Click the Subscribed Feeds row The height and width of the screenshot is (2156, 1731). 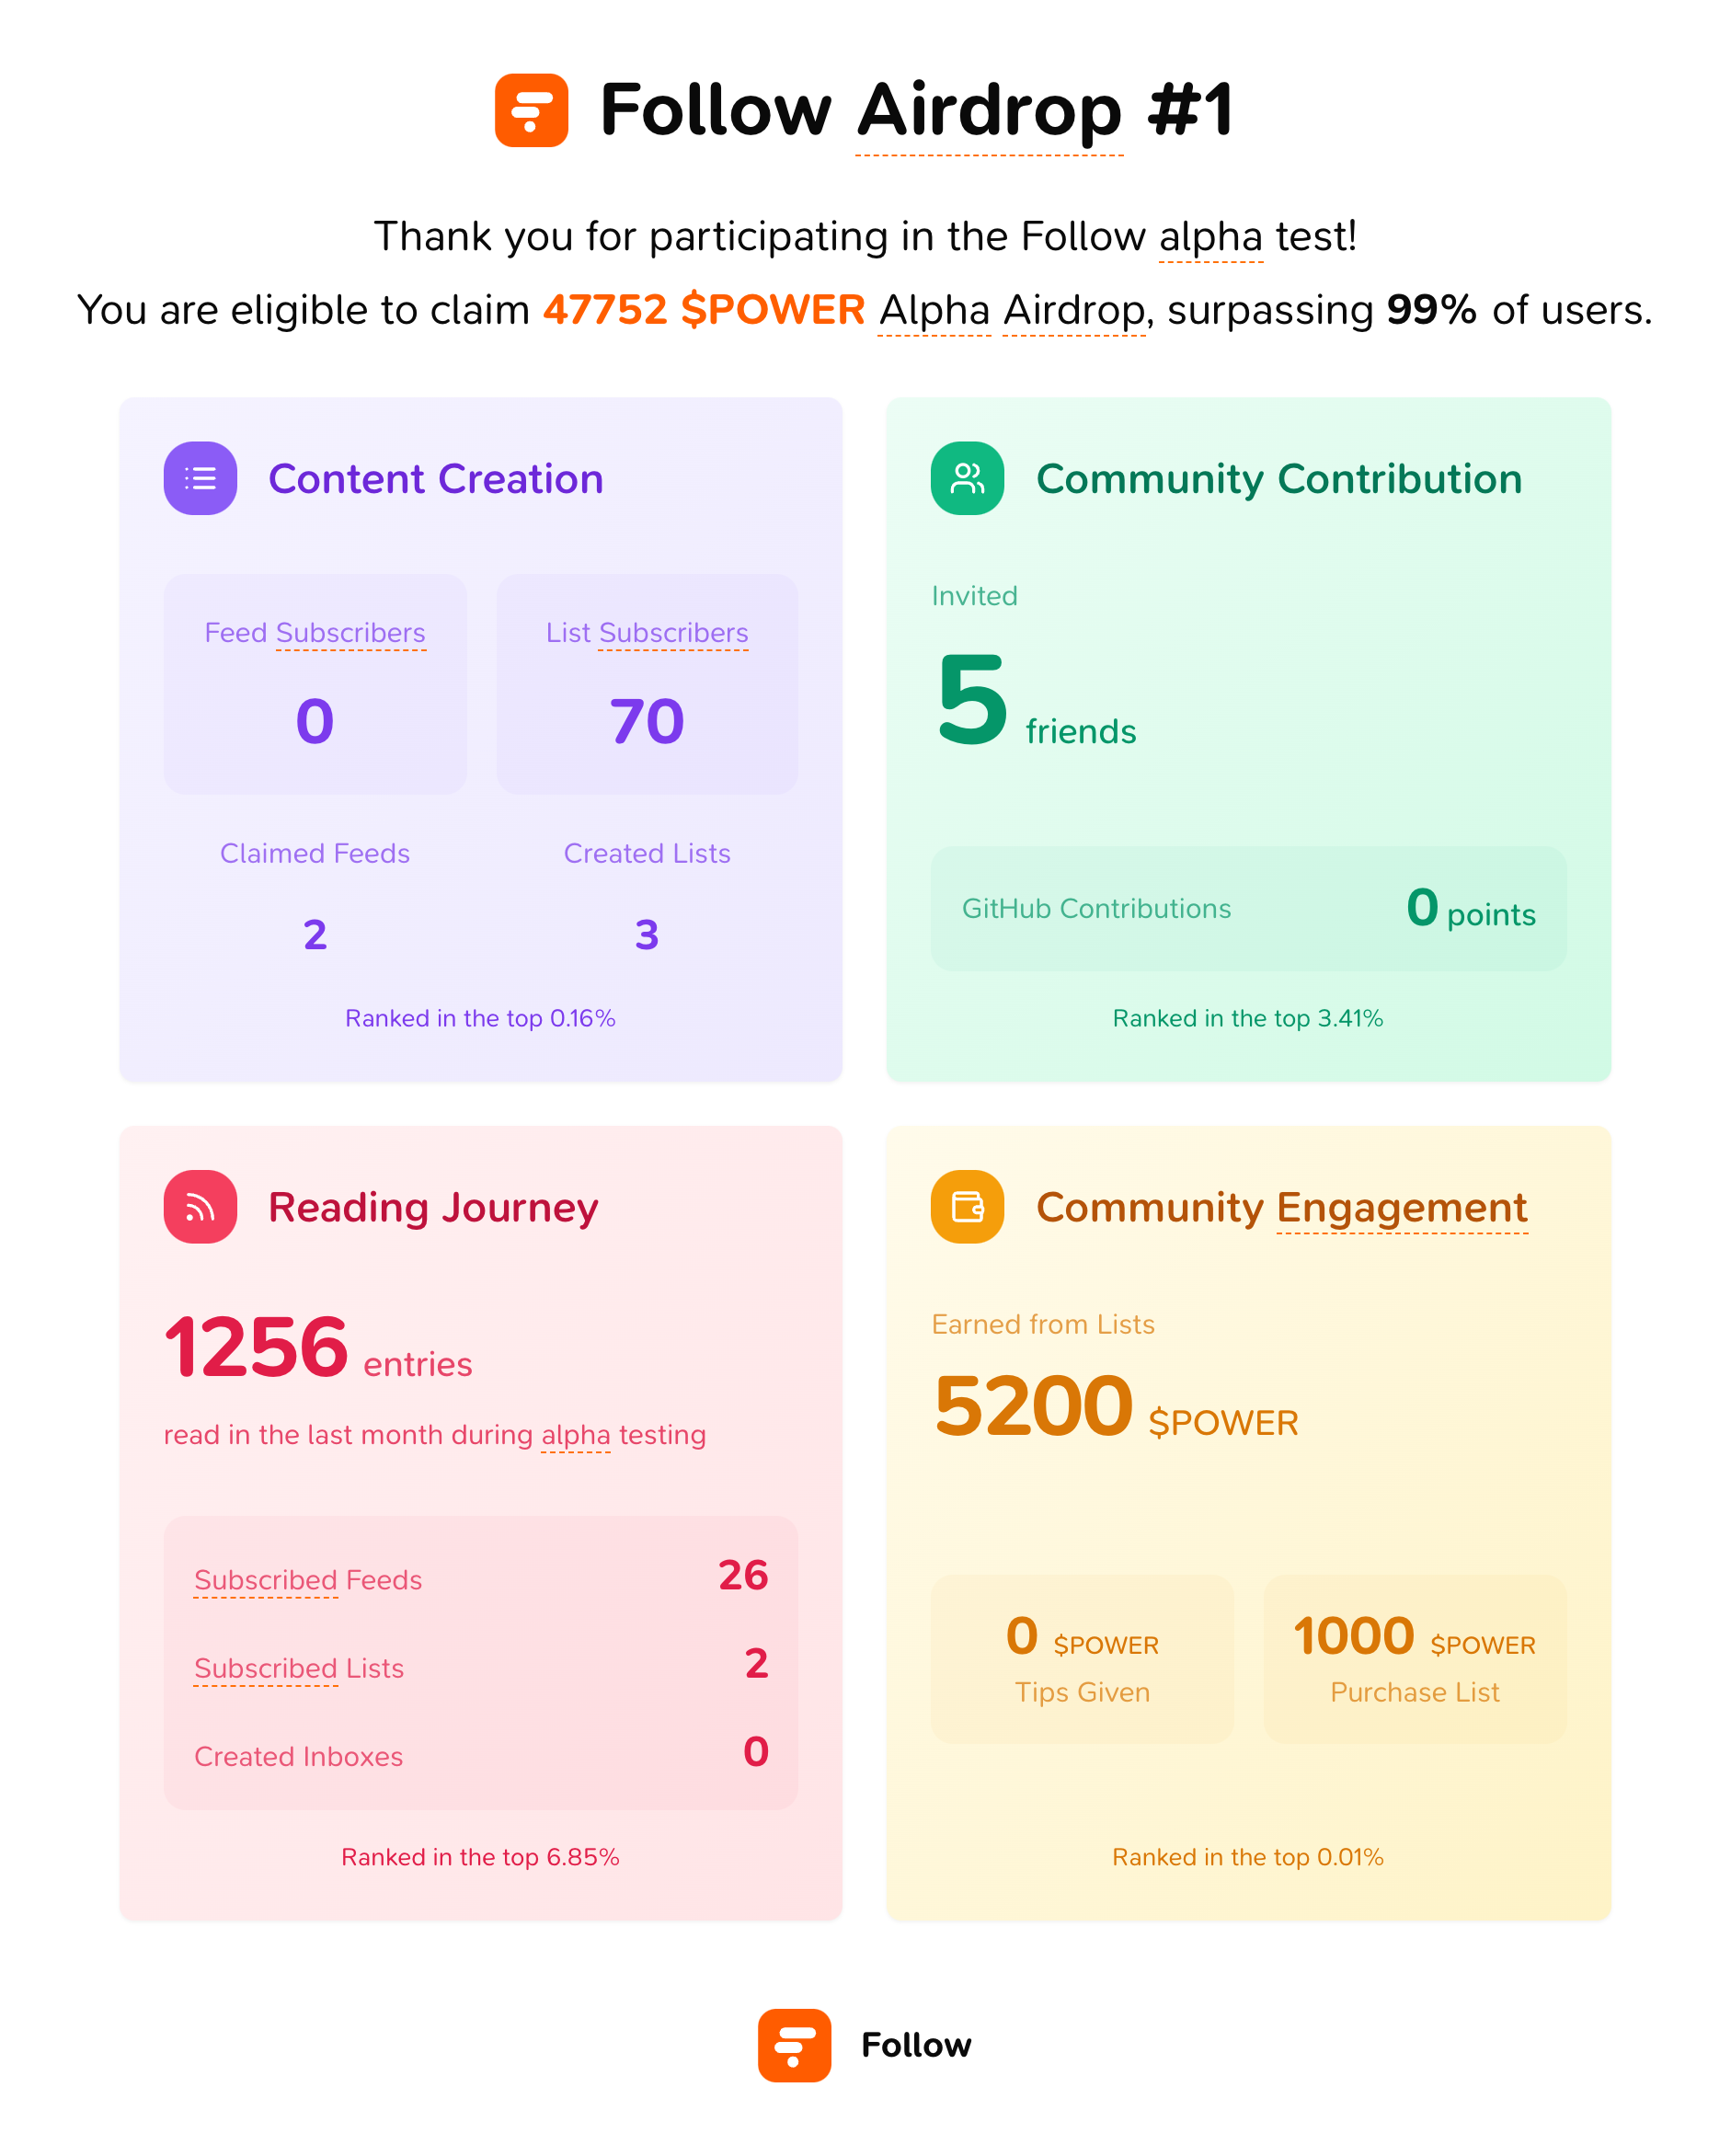pyautogui.click(x=481, y=1577)
